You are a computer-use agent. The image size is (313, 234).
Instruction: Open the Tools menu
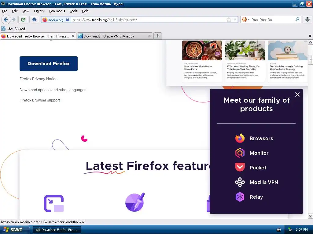(x=73, y=11)
